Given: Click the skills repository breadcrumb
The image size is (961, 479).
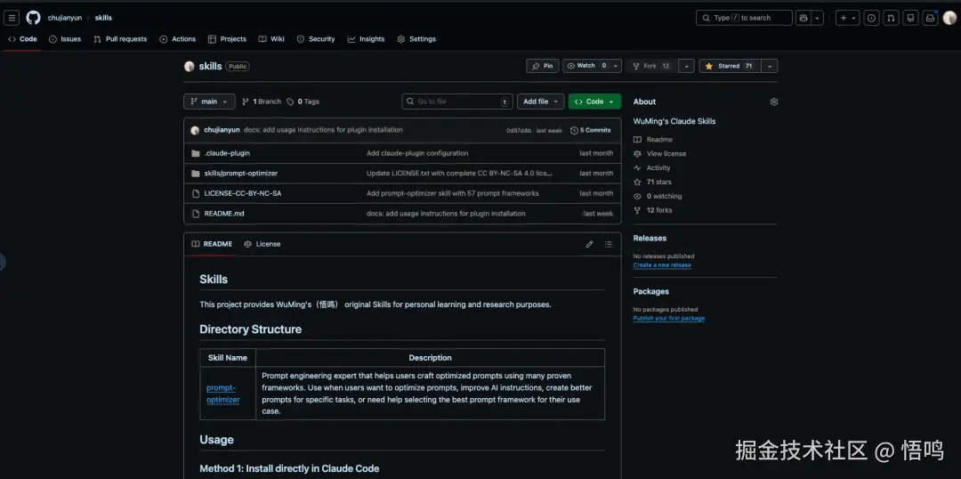Looking at the screenshot, I should pos(103,18).
